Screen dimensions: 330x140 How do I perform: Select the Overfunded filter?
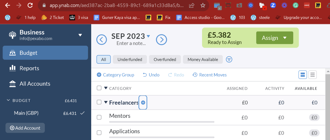tap(165, 60)
